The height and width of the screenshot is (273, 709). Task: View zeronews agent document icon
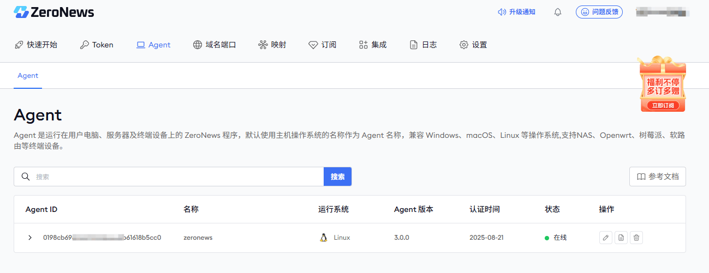(x=621, y=238)
